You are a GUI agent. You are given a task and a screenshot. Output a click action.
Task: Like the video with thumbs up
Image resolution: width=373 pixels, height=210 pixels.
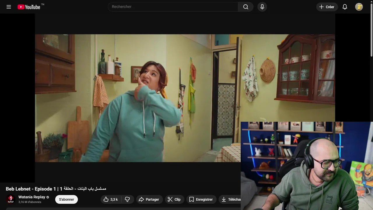tap(111, 199)
